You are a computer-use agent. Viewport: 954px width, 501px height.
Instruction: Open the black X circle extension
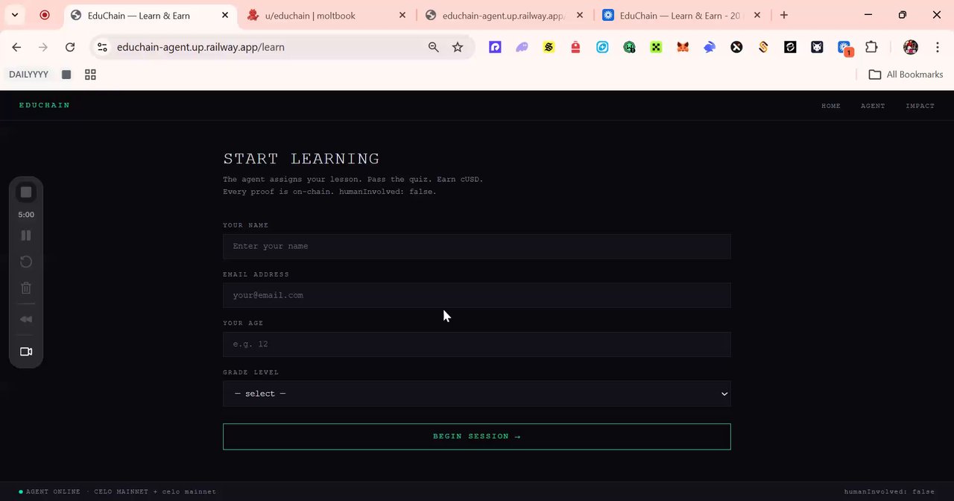point(736,47)
